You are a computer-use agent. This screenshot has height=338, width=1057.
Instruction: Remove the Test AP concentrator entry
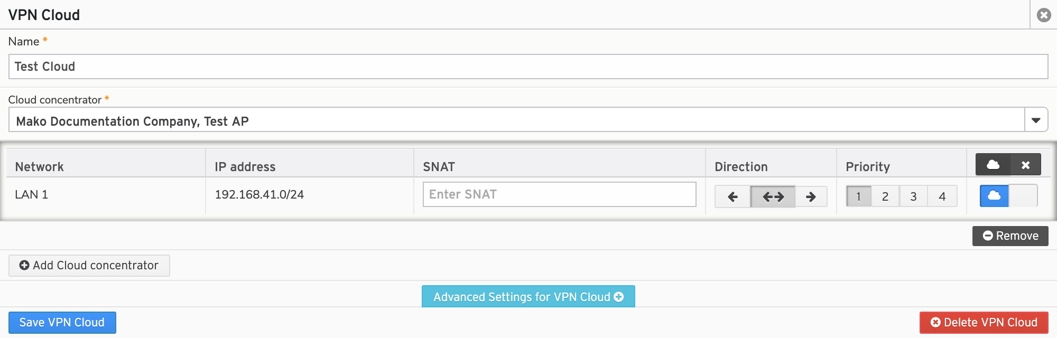(1010, 236)
